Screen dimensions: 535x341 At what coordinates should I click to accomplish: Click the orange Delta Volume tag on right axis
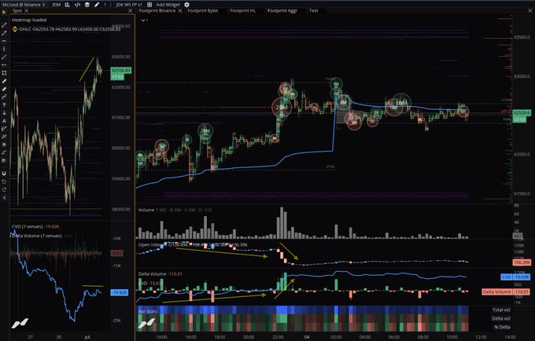[506, 292]
